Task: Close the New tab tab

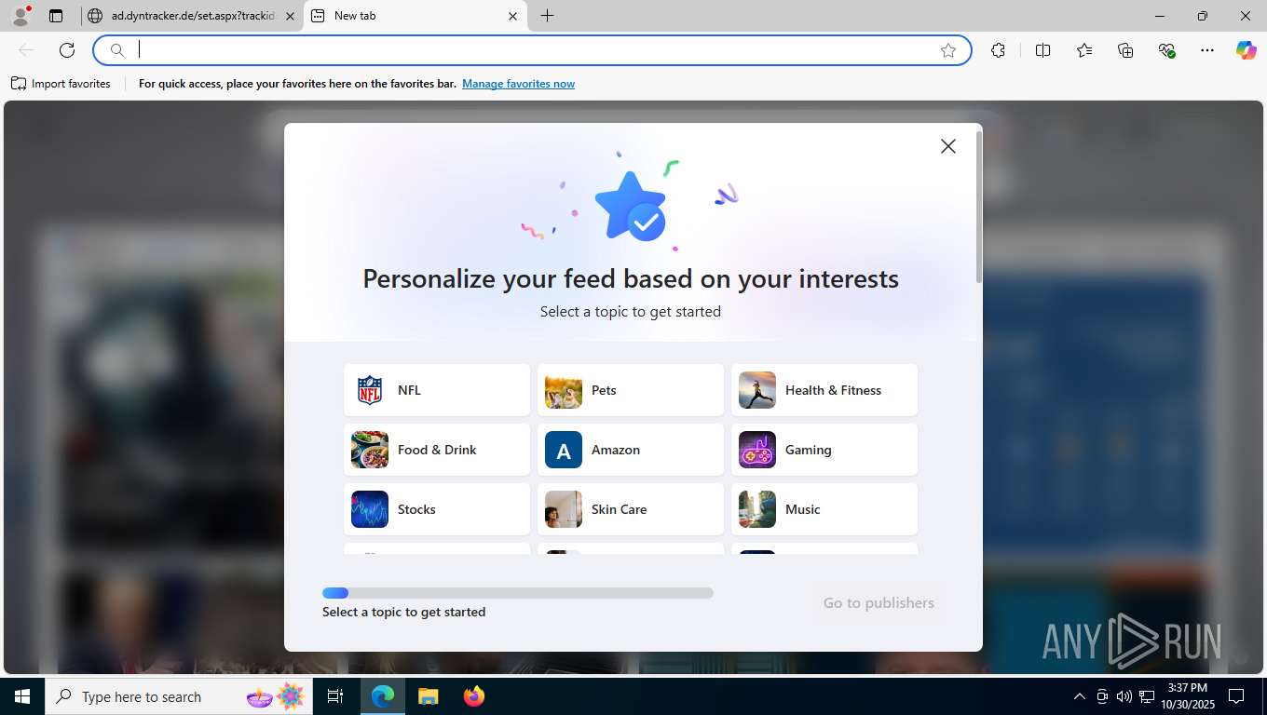Action: pyautogui.click(x=512, y=16)
